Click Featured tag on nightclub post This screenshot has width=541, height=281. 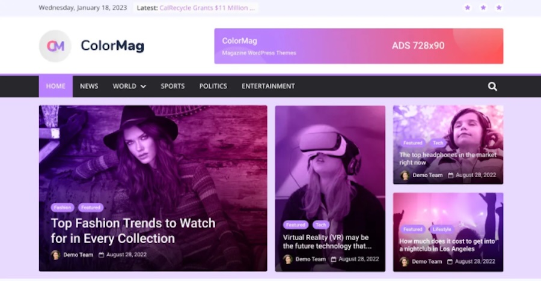coord(412,229)
